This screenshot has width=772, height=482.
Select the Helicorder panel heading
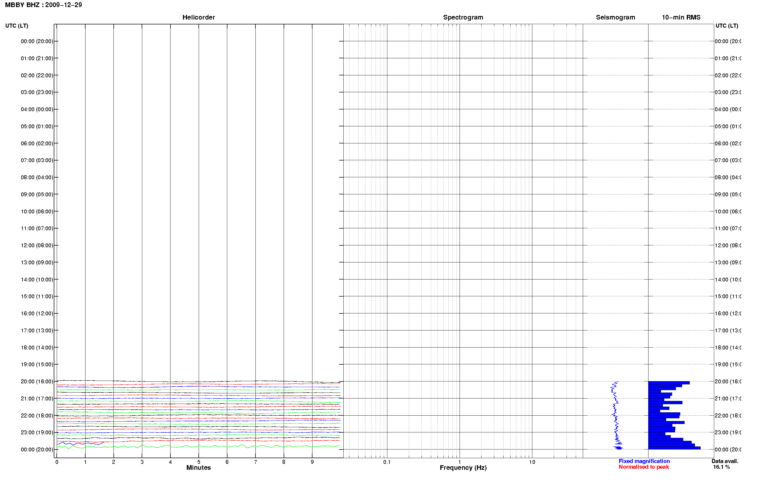[198, 18]
